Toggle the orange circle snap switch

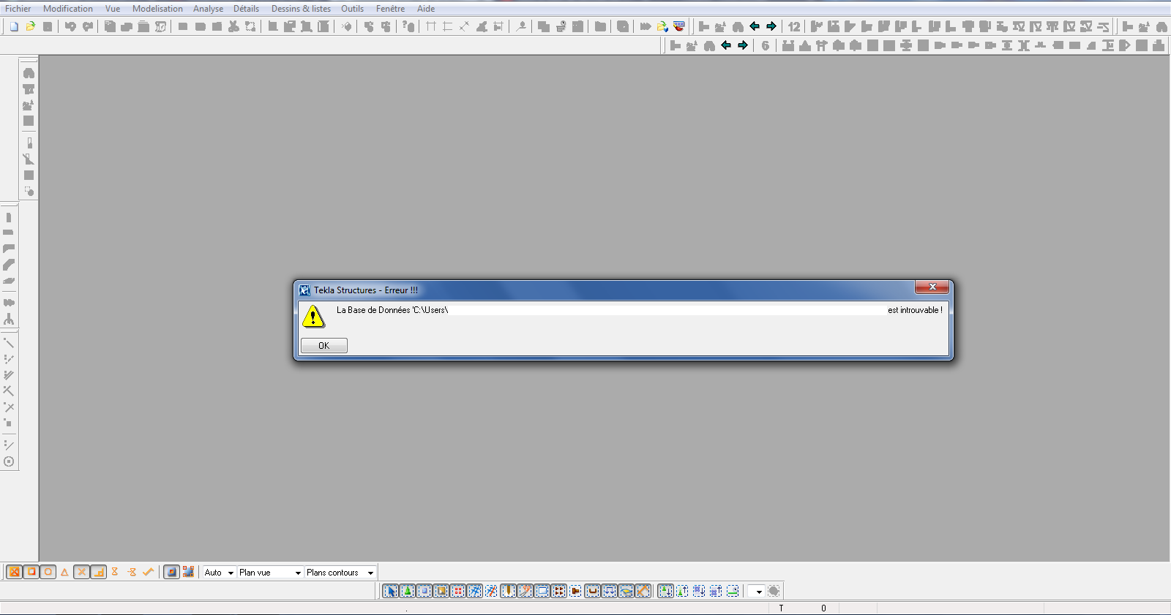coord(48,572)
